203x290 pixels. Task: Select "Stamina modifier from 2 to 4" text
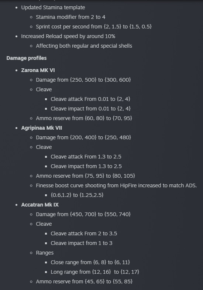(x=70, y=17)
